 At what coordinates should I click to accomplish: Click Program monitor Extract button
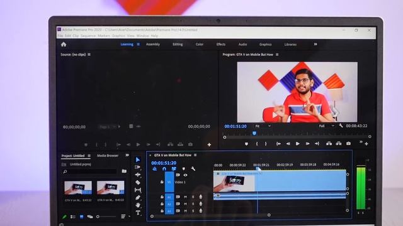coord(339,144)
